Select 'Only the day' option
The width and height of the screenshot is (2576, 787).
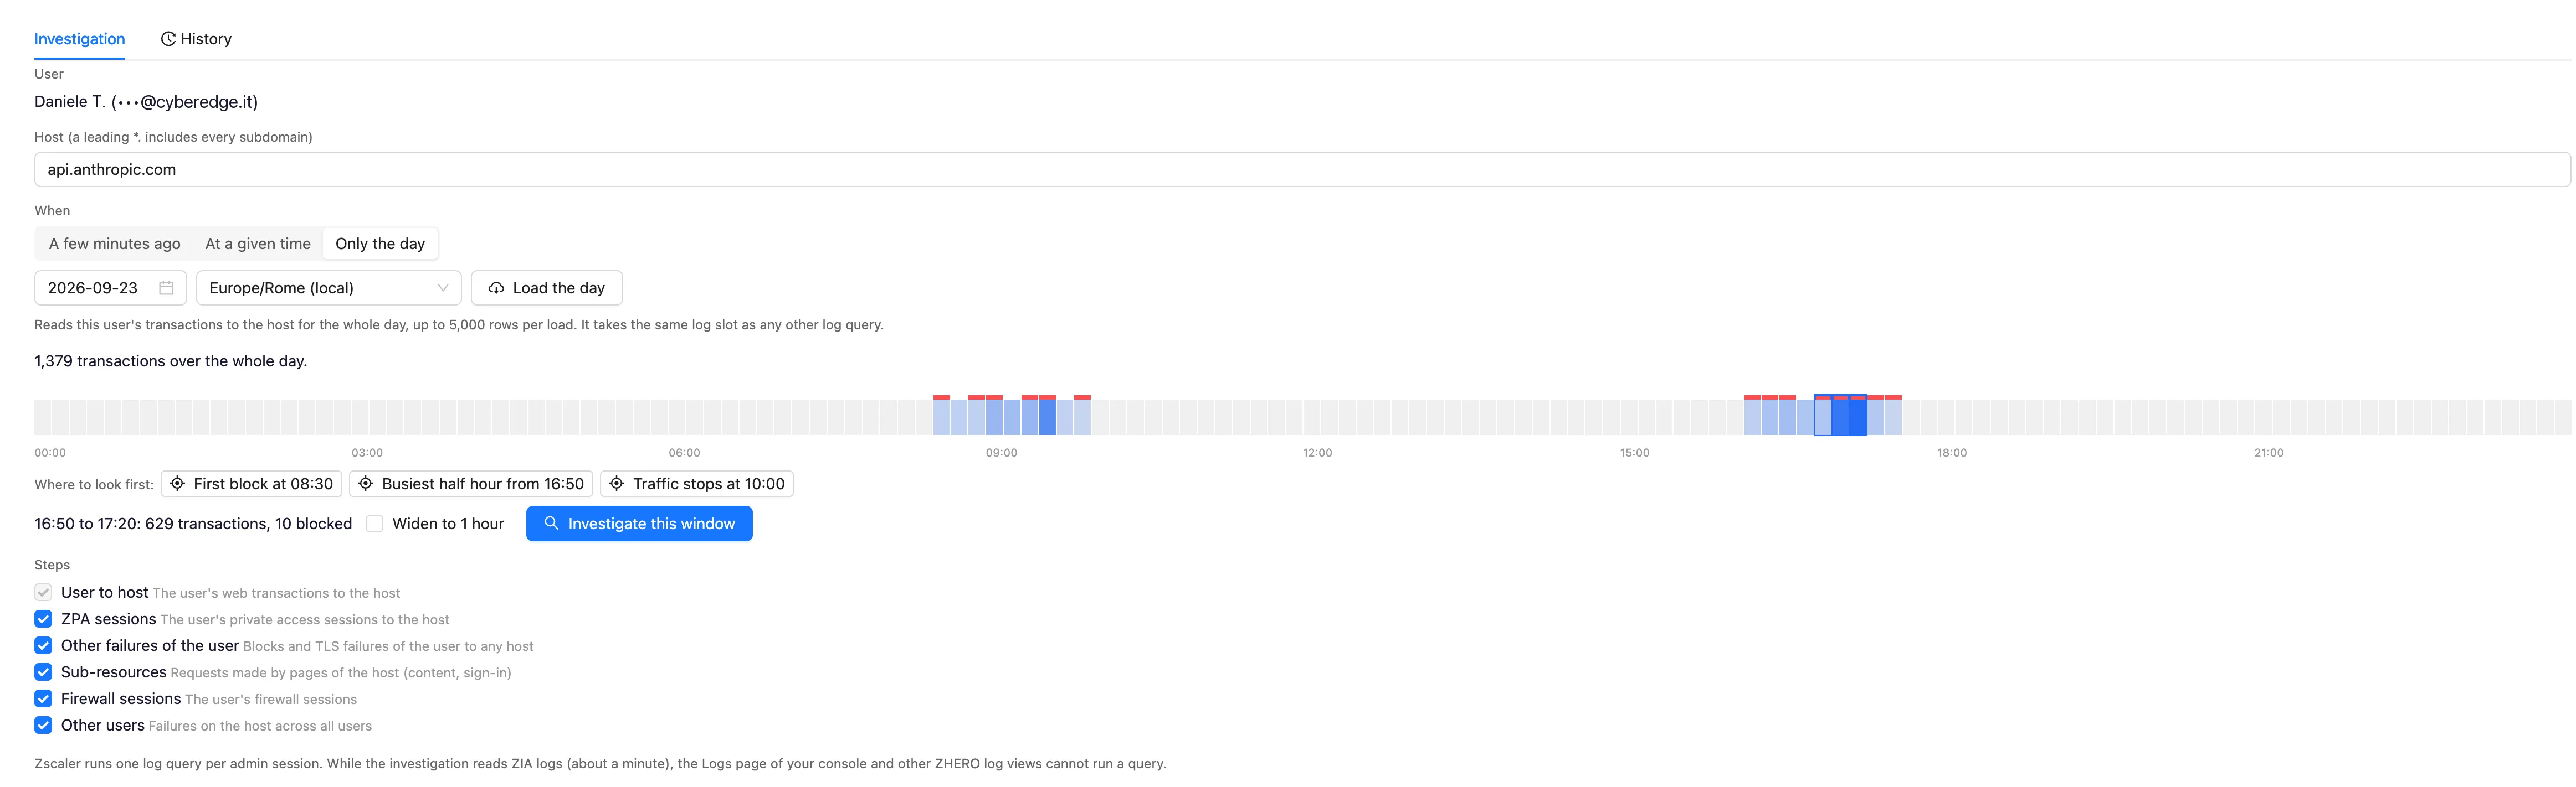point(380,244)
